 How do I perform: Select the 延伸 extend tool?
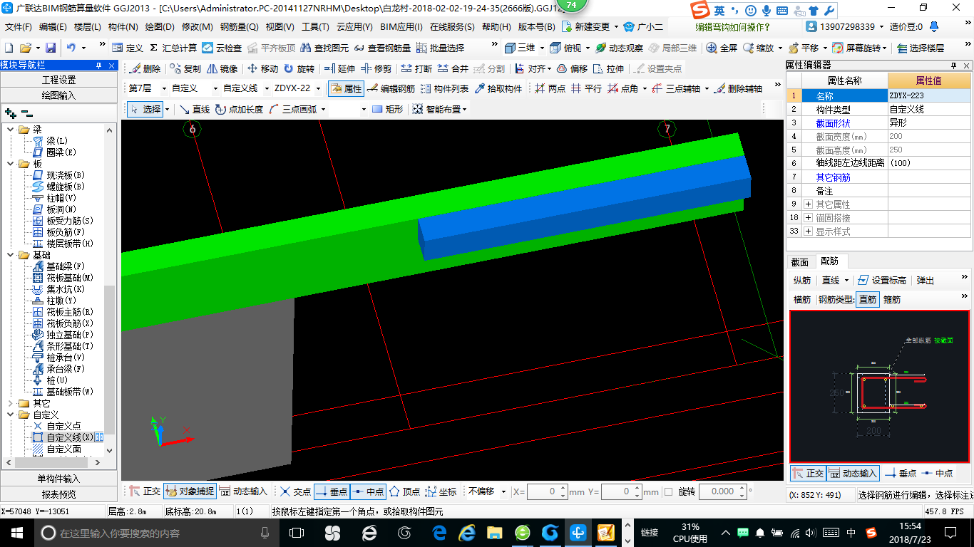(339, 68)
